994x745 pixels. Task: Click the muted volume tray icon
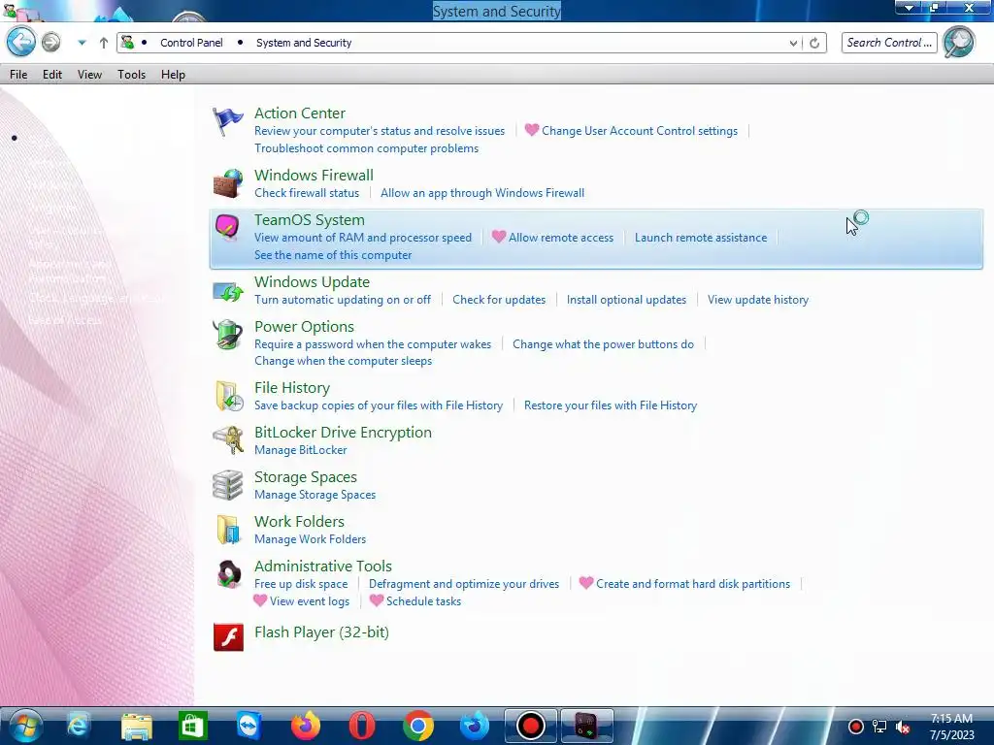[902, 727]
